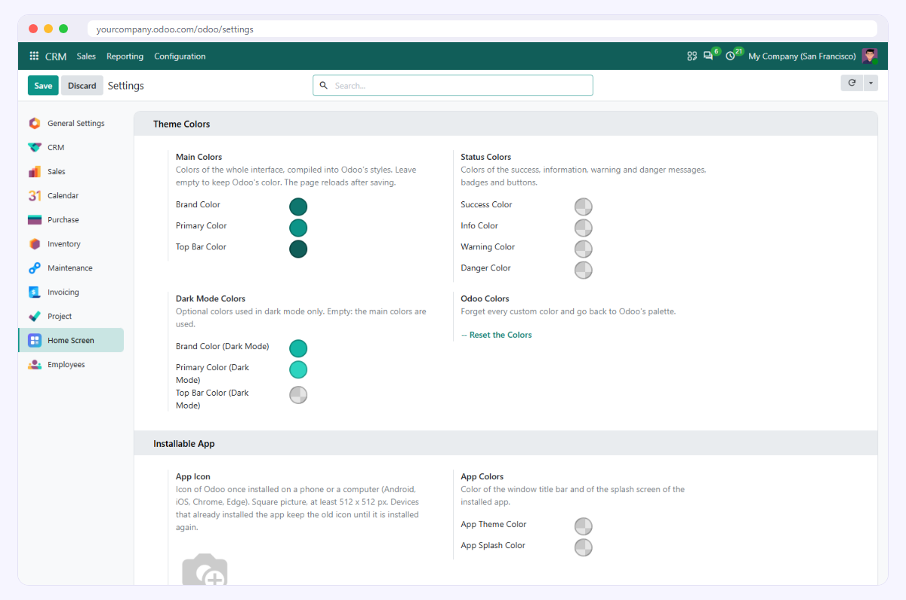Pick the Primary Color (Dark Mode) swatch

click(x=298, y=369)
